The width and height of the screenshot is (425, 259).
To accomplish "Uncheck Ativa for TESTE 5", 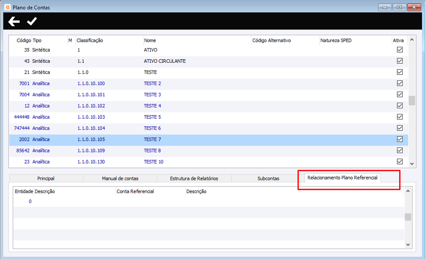I will pos(399,117).
